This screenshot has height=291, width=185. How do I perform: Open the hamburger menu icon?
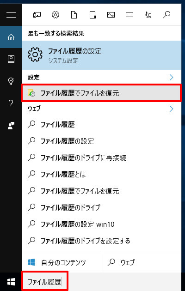pyautogui.click(x=11, y=15)
